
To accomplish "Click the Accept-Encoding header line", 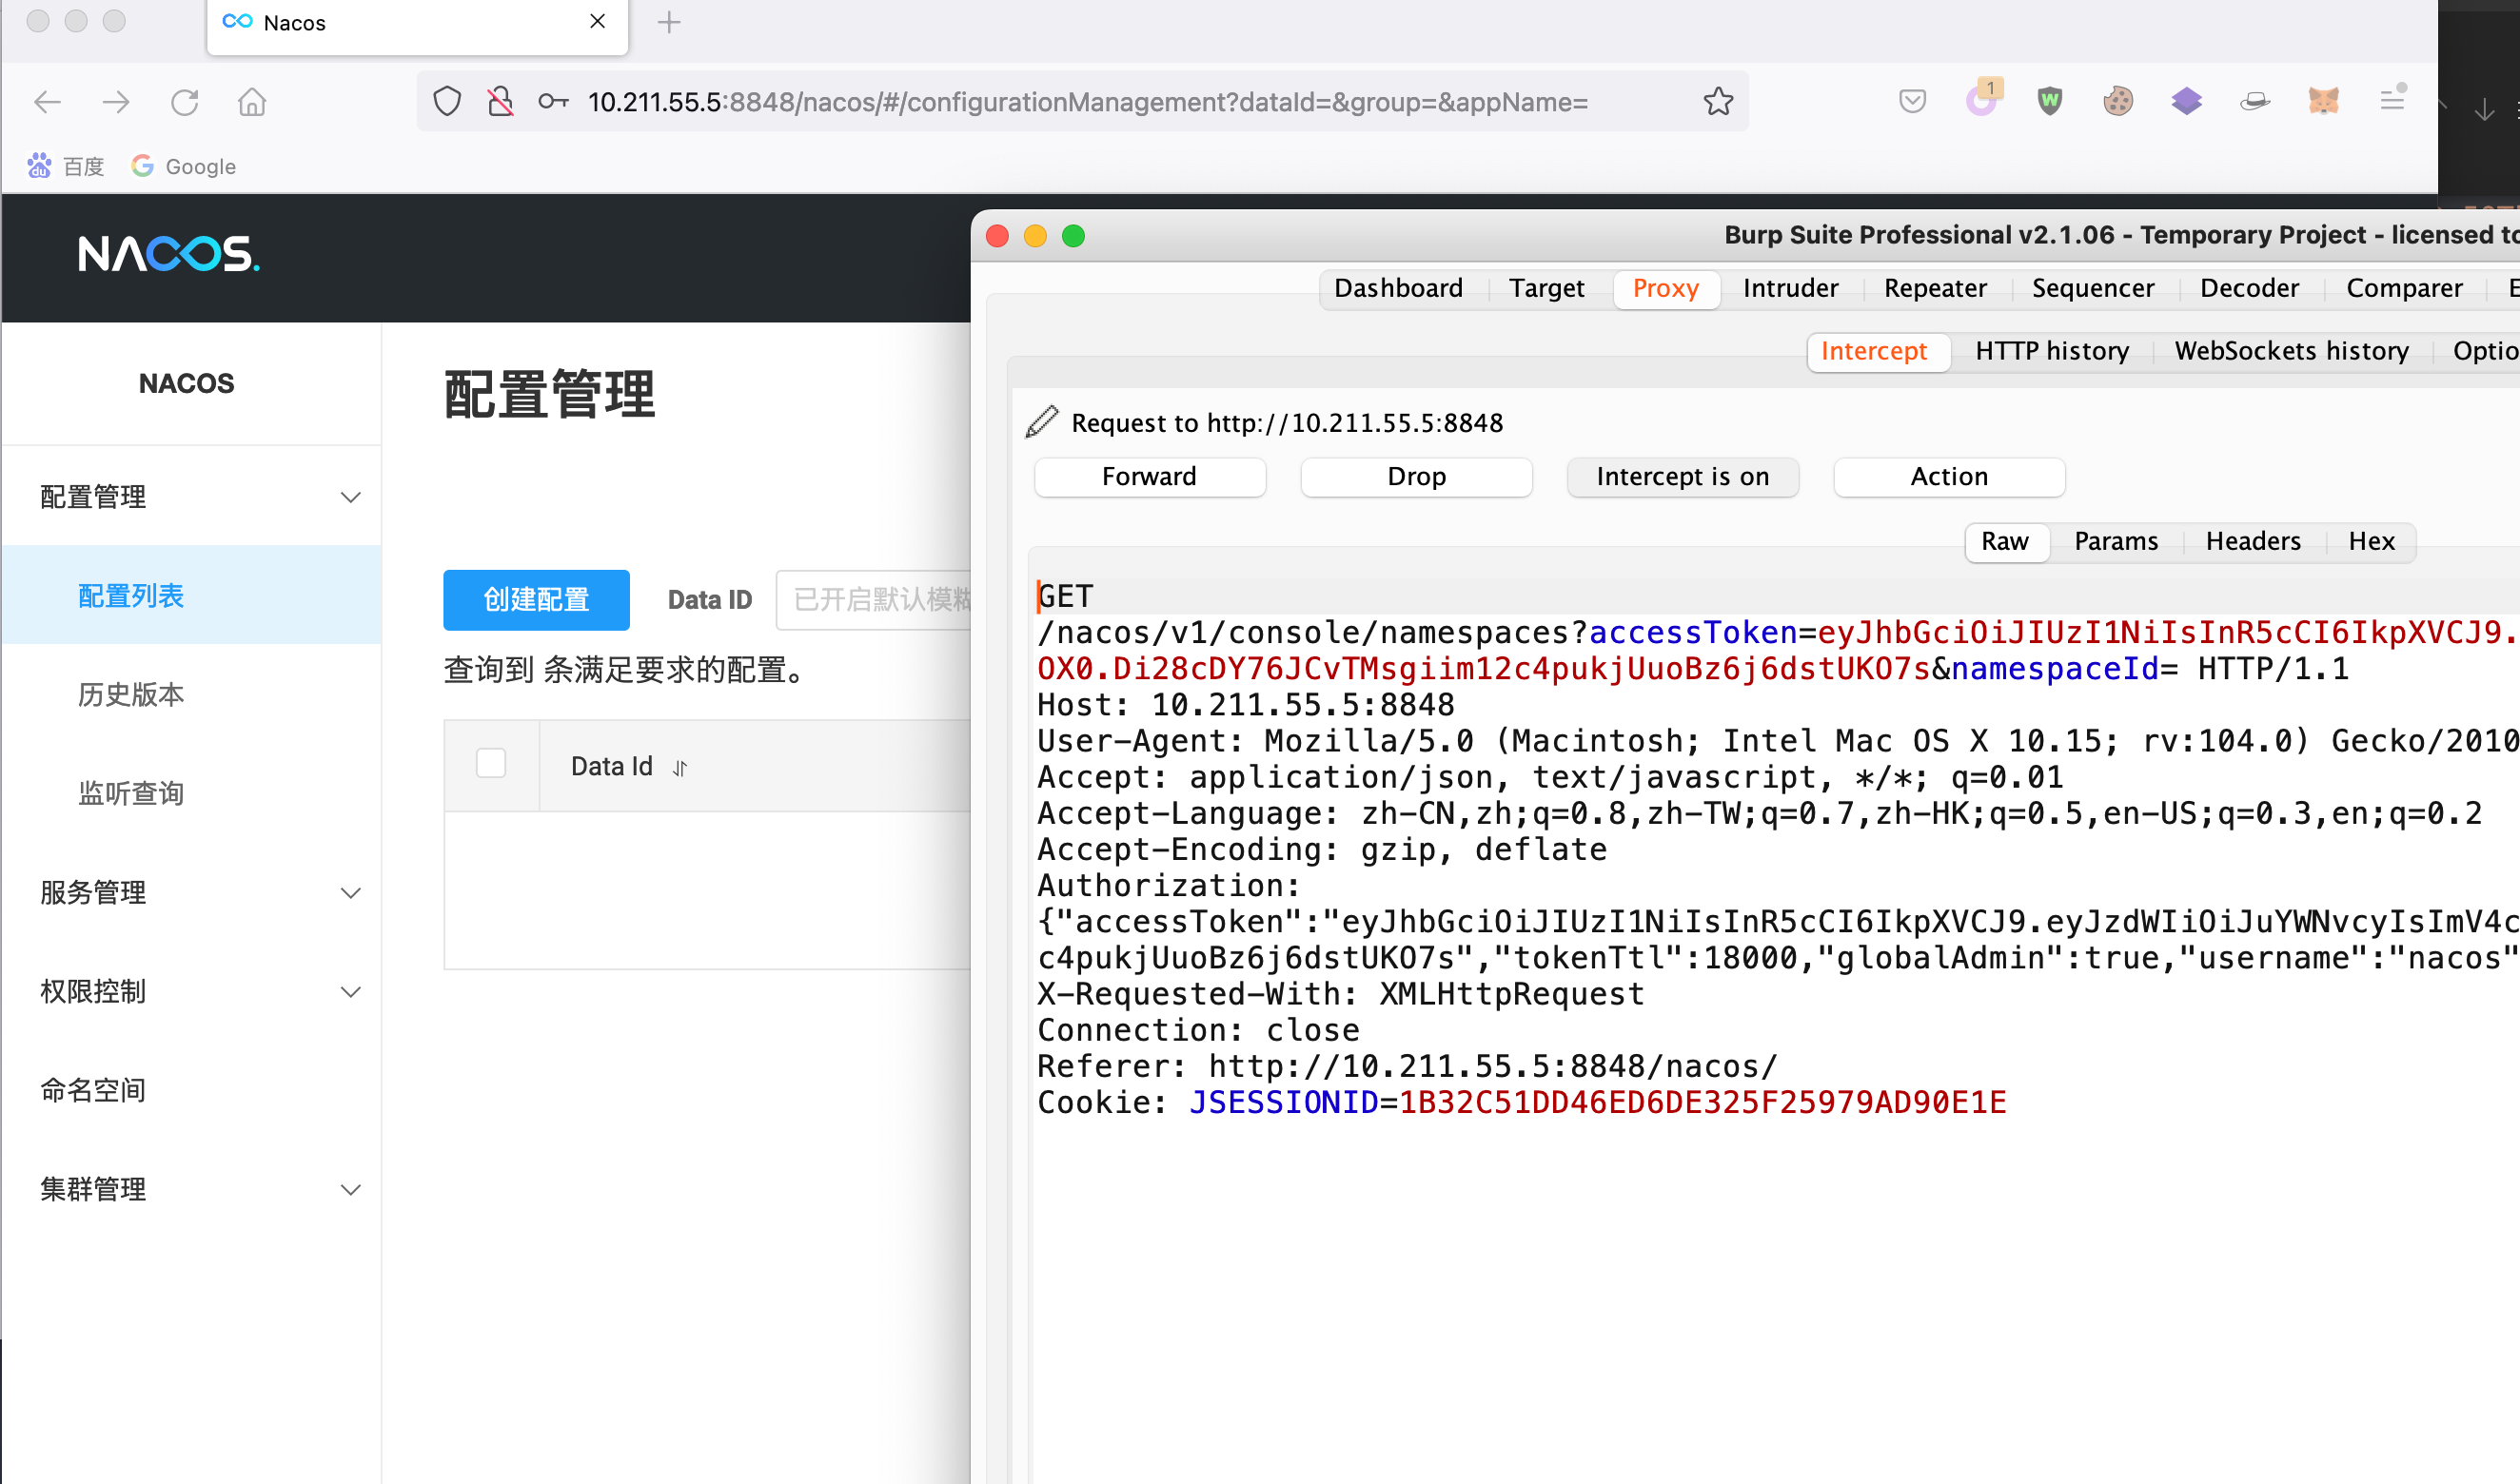I will (x=1322, y=849).
